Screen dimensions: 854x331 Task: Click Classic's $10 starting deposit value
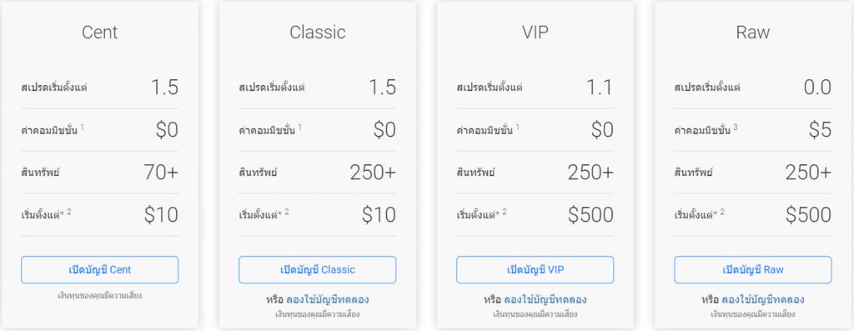pyautogui.click(x=379, y=215)
